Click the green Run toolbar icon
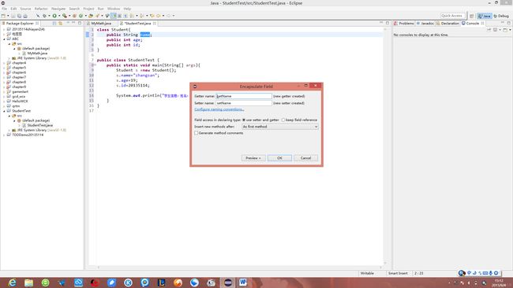513x288 pixels. 54,16
